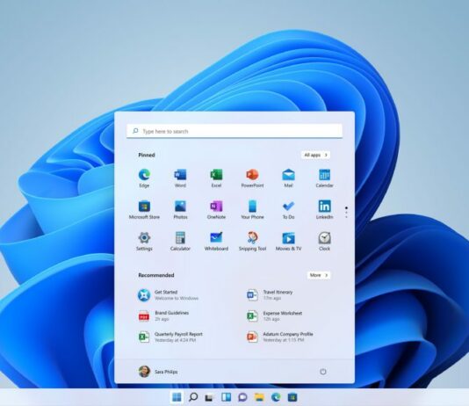This screenshot has width=469, height=406.
Task: Open the Calculator app
Action: tap(180, 242)
